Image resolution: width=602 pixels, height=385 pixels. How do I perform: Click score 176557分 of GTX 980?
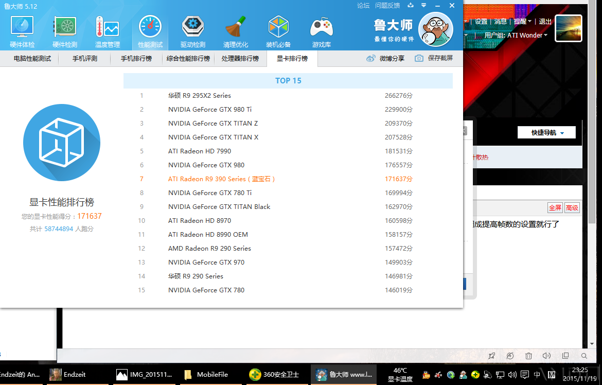[x=399, y=165]
